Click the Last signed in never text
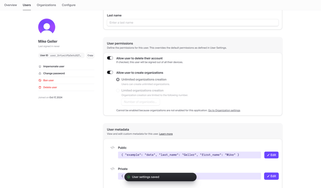321x188 pixels. [x=49, y=46]
